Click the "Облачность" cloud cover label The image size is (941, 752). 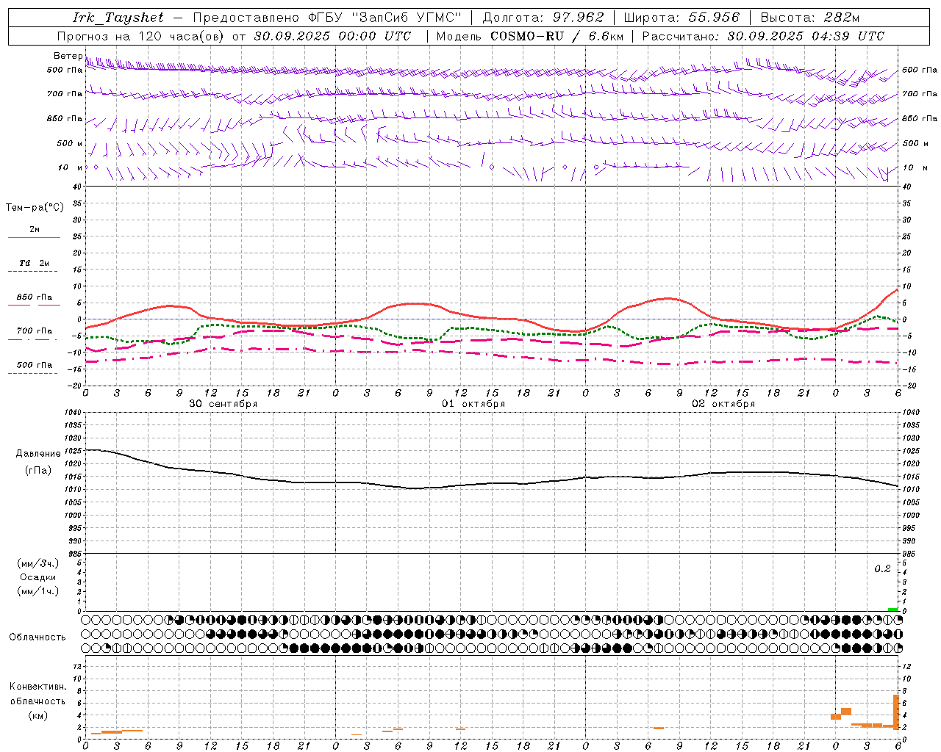37,637
